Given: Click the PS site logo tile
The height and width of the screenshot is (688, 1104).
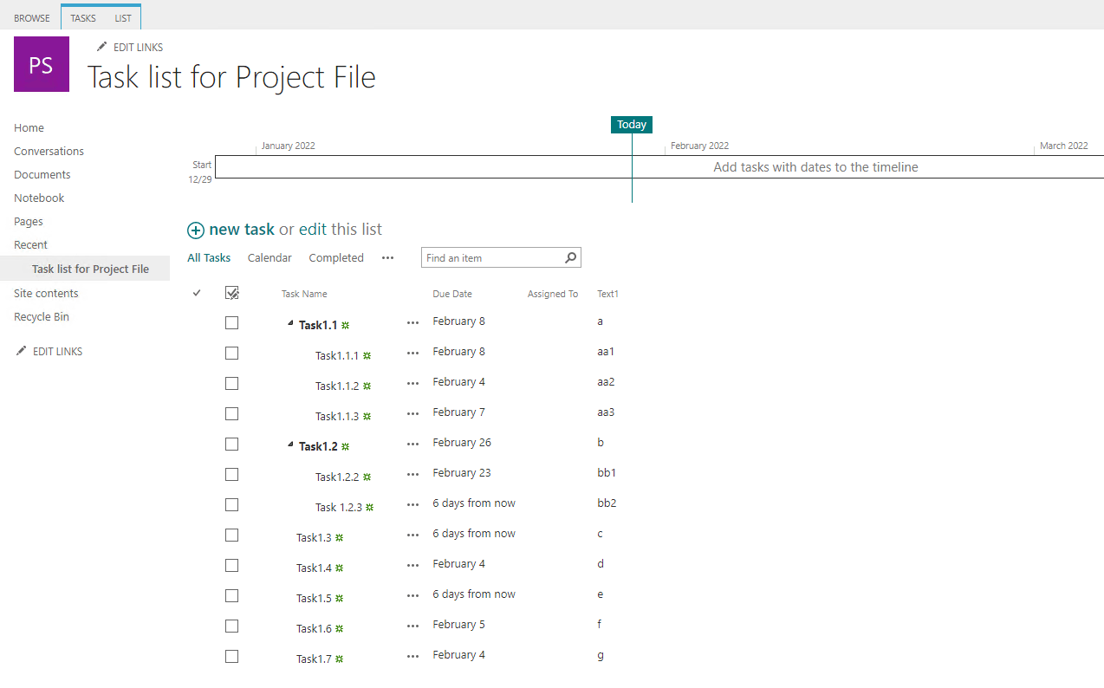Looking at the screenshot, I should [x=42, y=64].
